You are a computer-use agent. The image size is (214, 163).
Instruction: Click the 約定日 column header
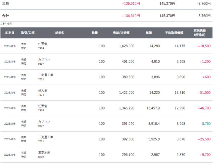point(10,33)
